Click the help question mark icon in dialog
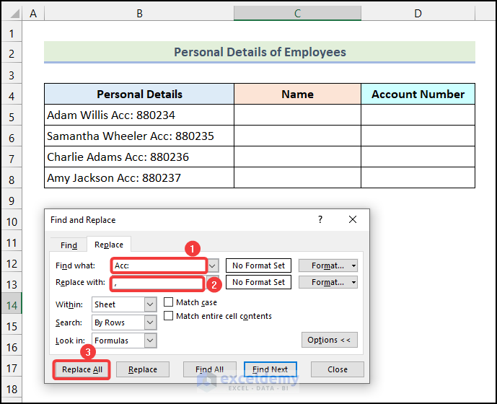 pos(320,219)
